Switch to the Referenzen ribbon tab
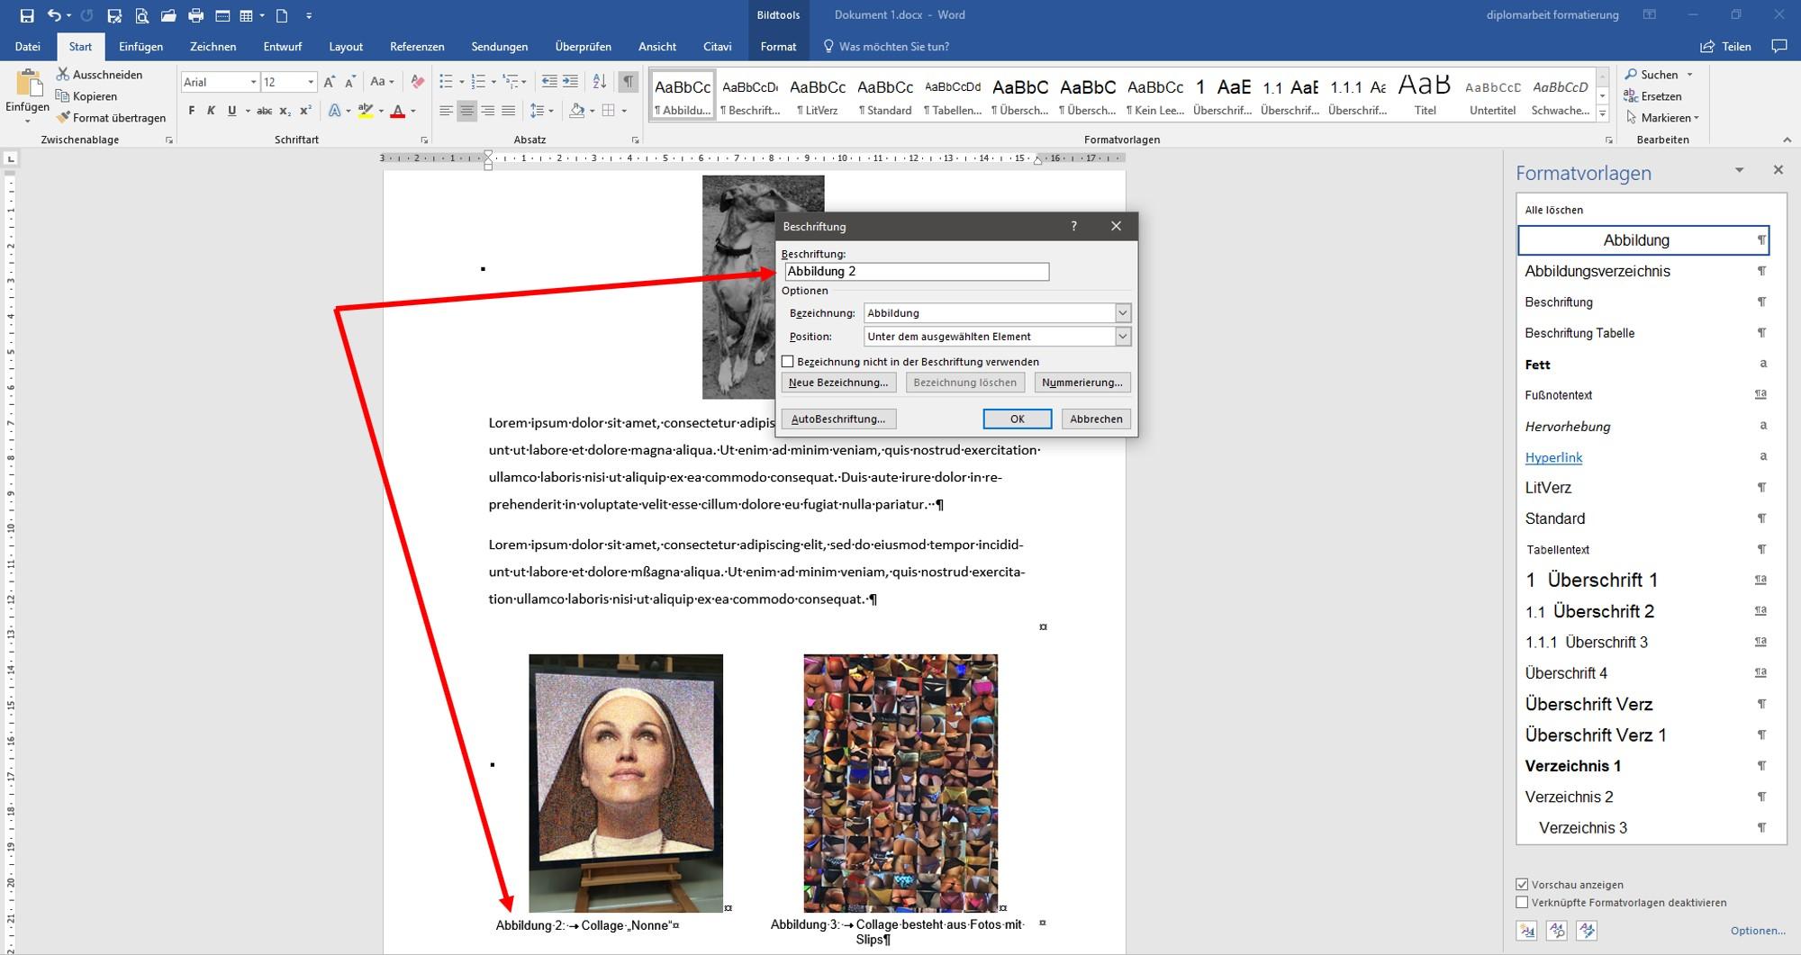 pos(417,47)
